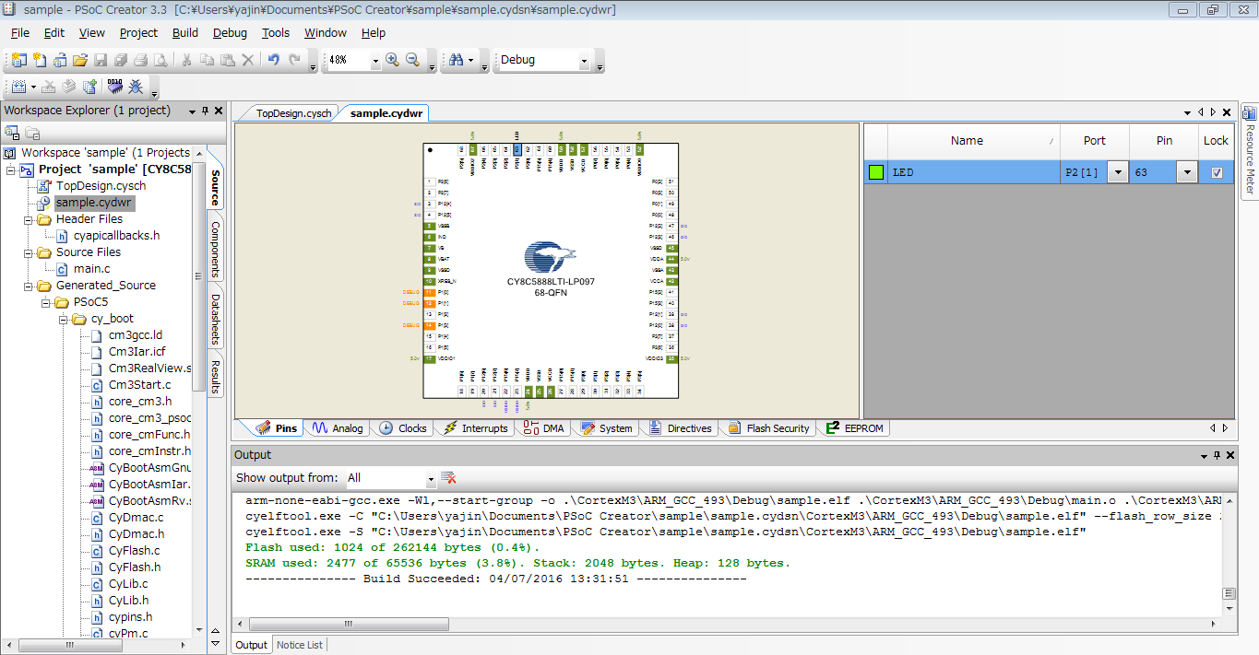This screenshot has height=655, width=1259.
Task: Switch to the Notice List tab
Action: tap(300, 645)
